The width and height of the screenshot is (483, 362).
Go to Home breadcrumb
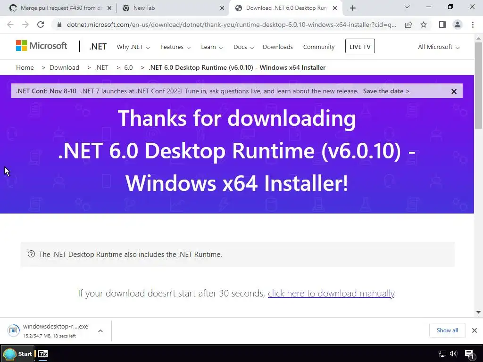(x=25, y=67)
